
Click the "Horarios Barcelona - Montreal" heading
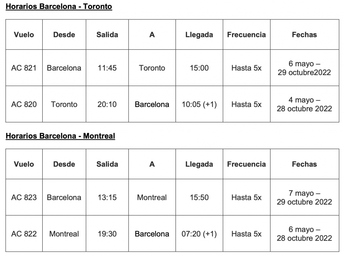click(x=60, y=136)
